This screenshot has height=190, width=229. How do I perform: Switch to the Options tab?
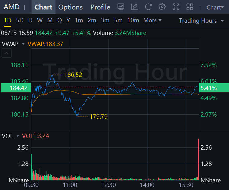click(71, 7)
